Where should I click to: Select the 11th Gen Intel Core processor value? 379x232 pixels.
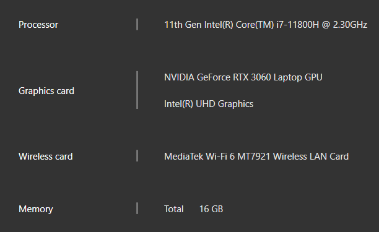pyautogui.click(x=266, y=25)
